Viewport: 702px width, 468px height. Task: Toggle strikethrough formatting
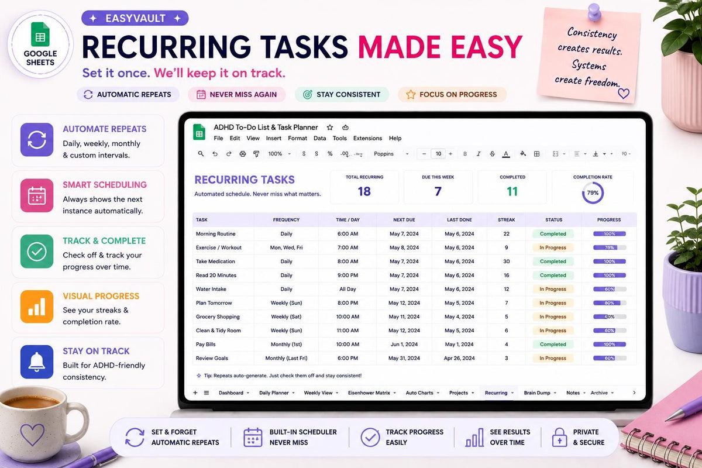click(492, 154)
